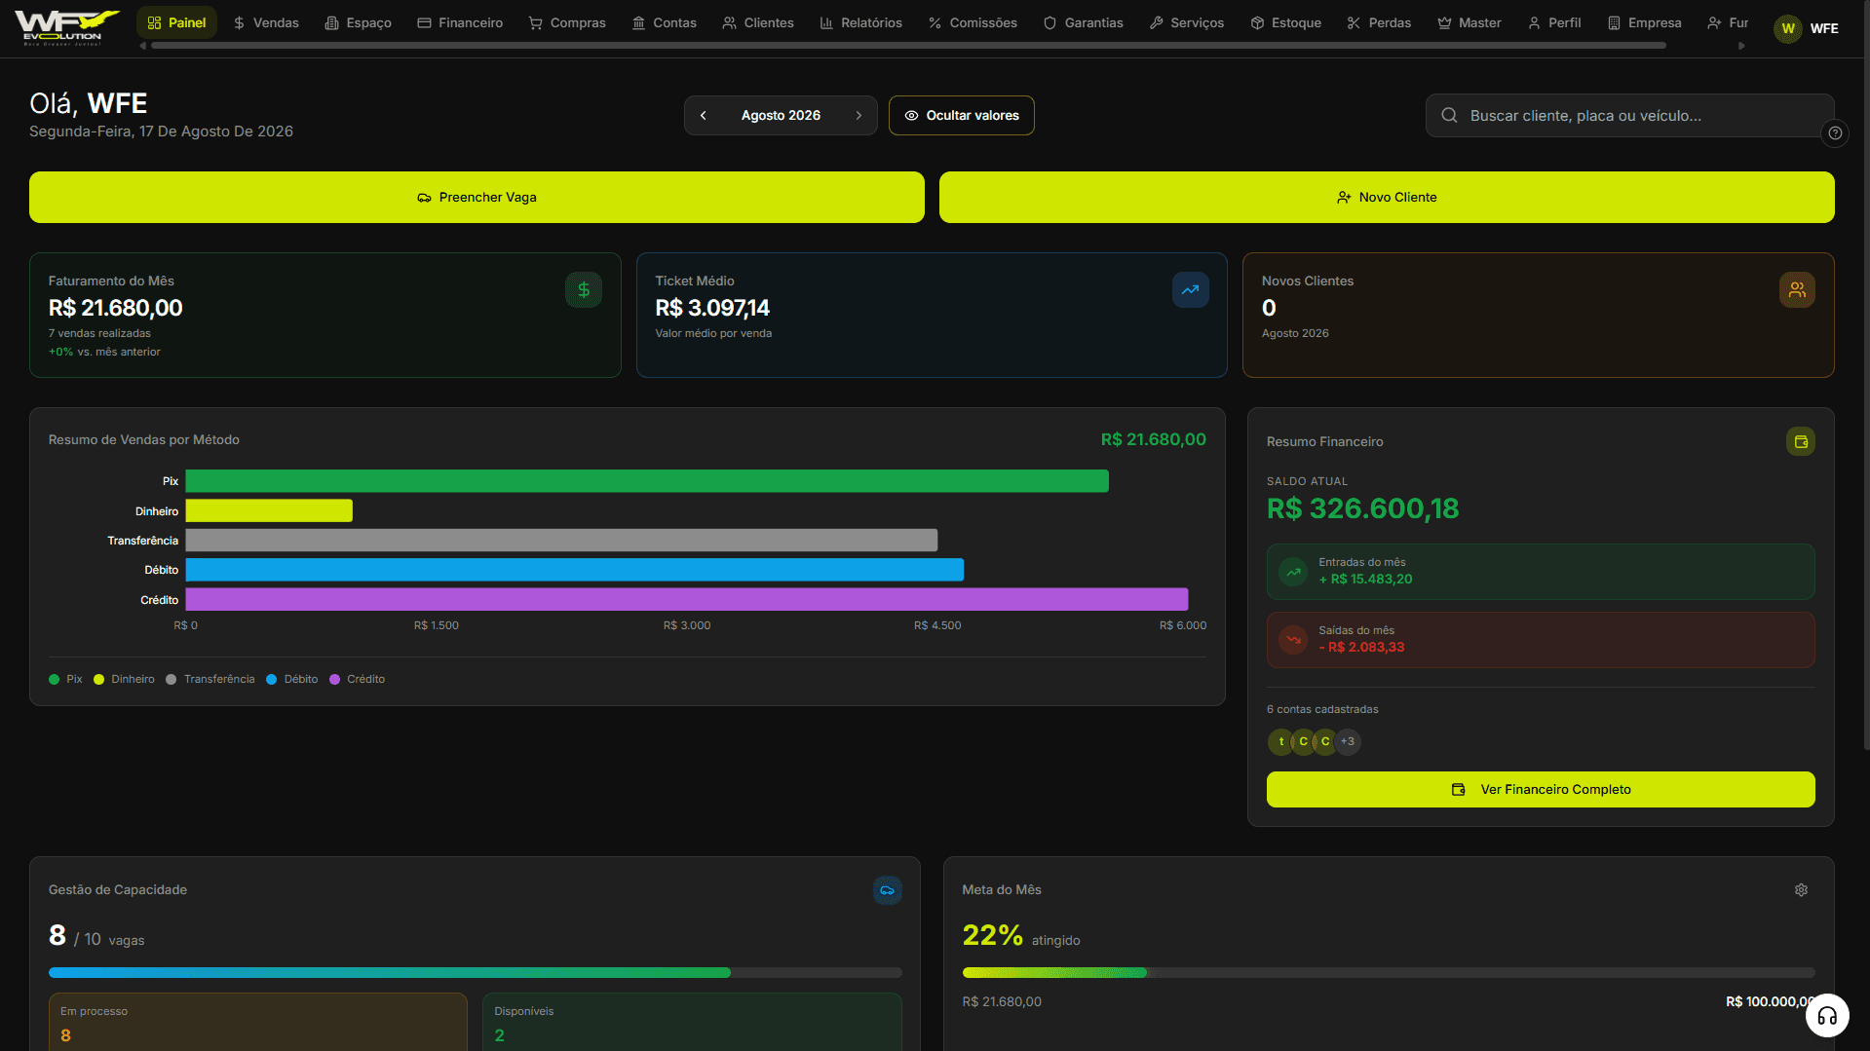The height and width of the screenshot is (1051, 1870).
Task: Click Saídas do mês arrow icon
Action: coord(1293,640)
